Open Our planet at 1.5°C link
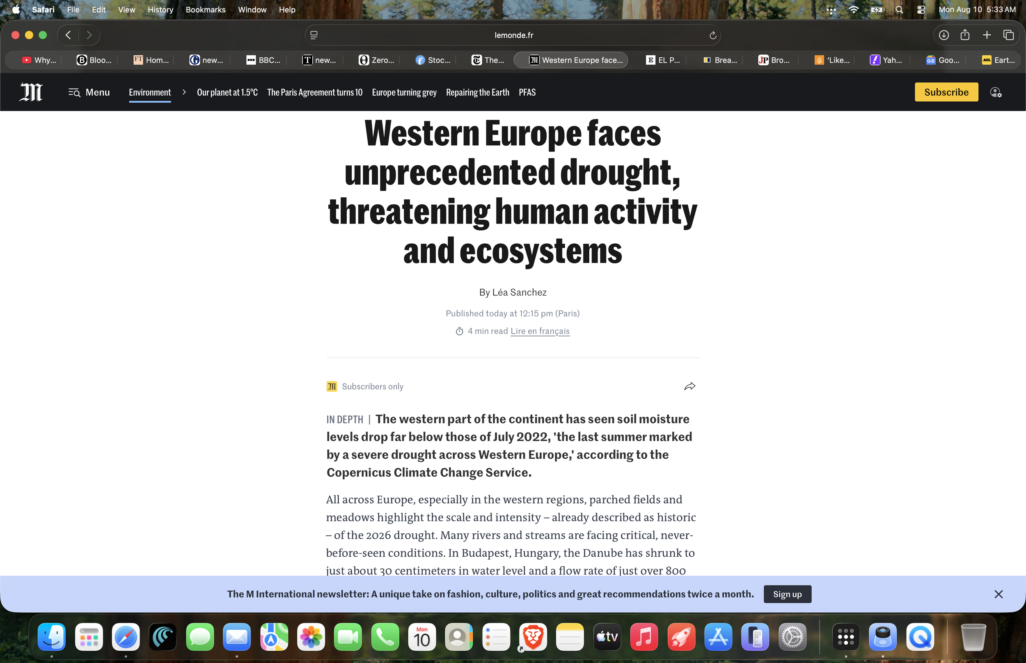This screenshot has height=663, width=1026. tap(227, 92)
